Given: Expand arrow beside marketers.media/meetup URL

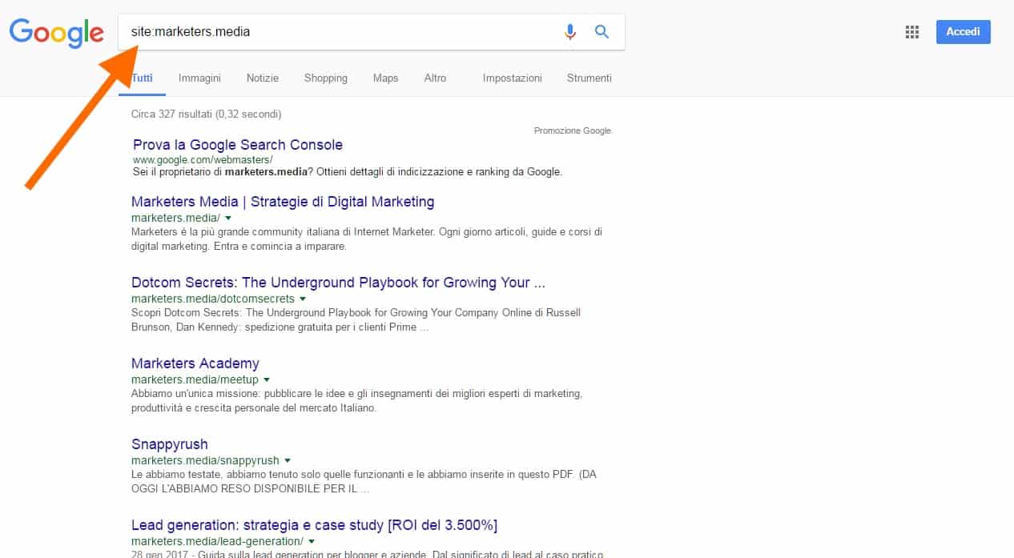Looking at the screenshot, I should click(x=267, y=379).
